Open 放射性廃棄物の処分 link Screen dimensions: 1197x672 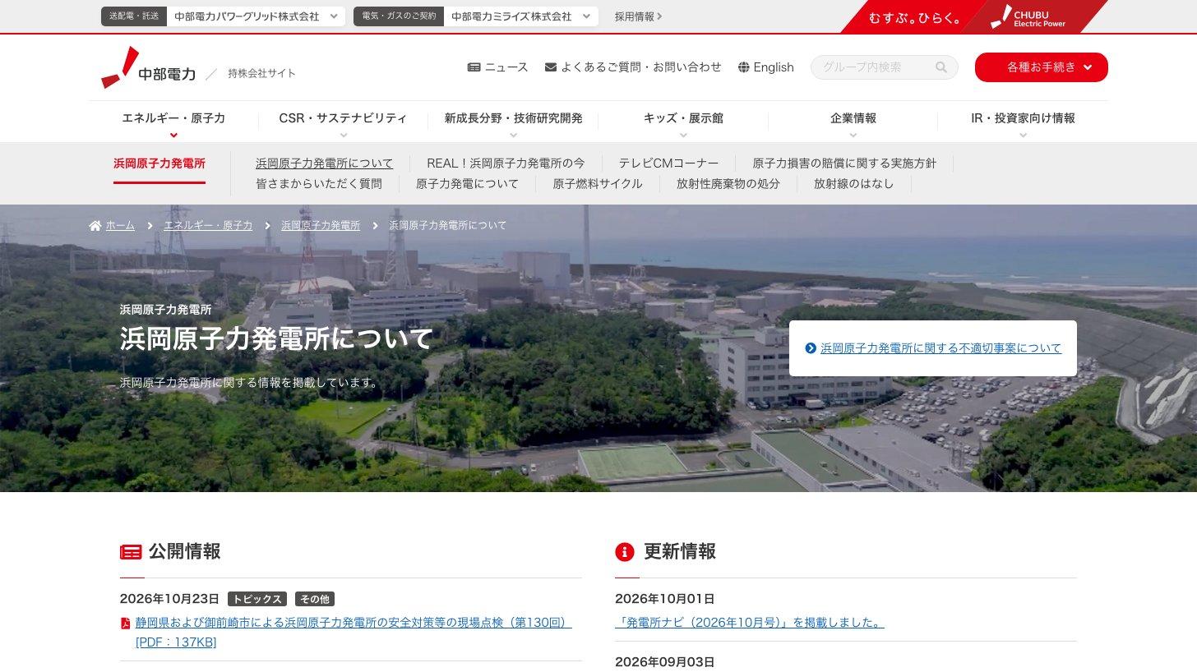728,184
